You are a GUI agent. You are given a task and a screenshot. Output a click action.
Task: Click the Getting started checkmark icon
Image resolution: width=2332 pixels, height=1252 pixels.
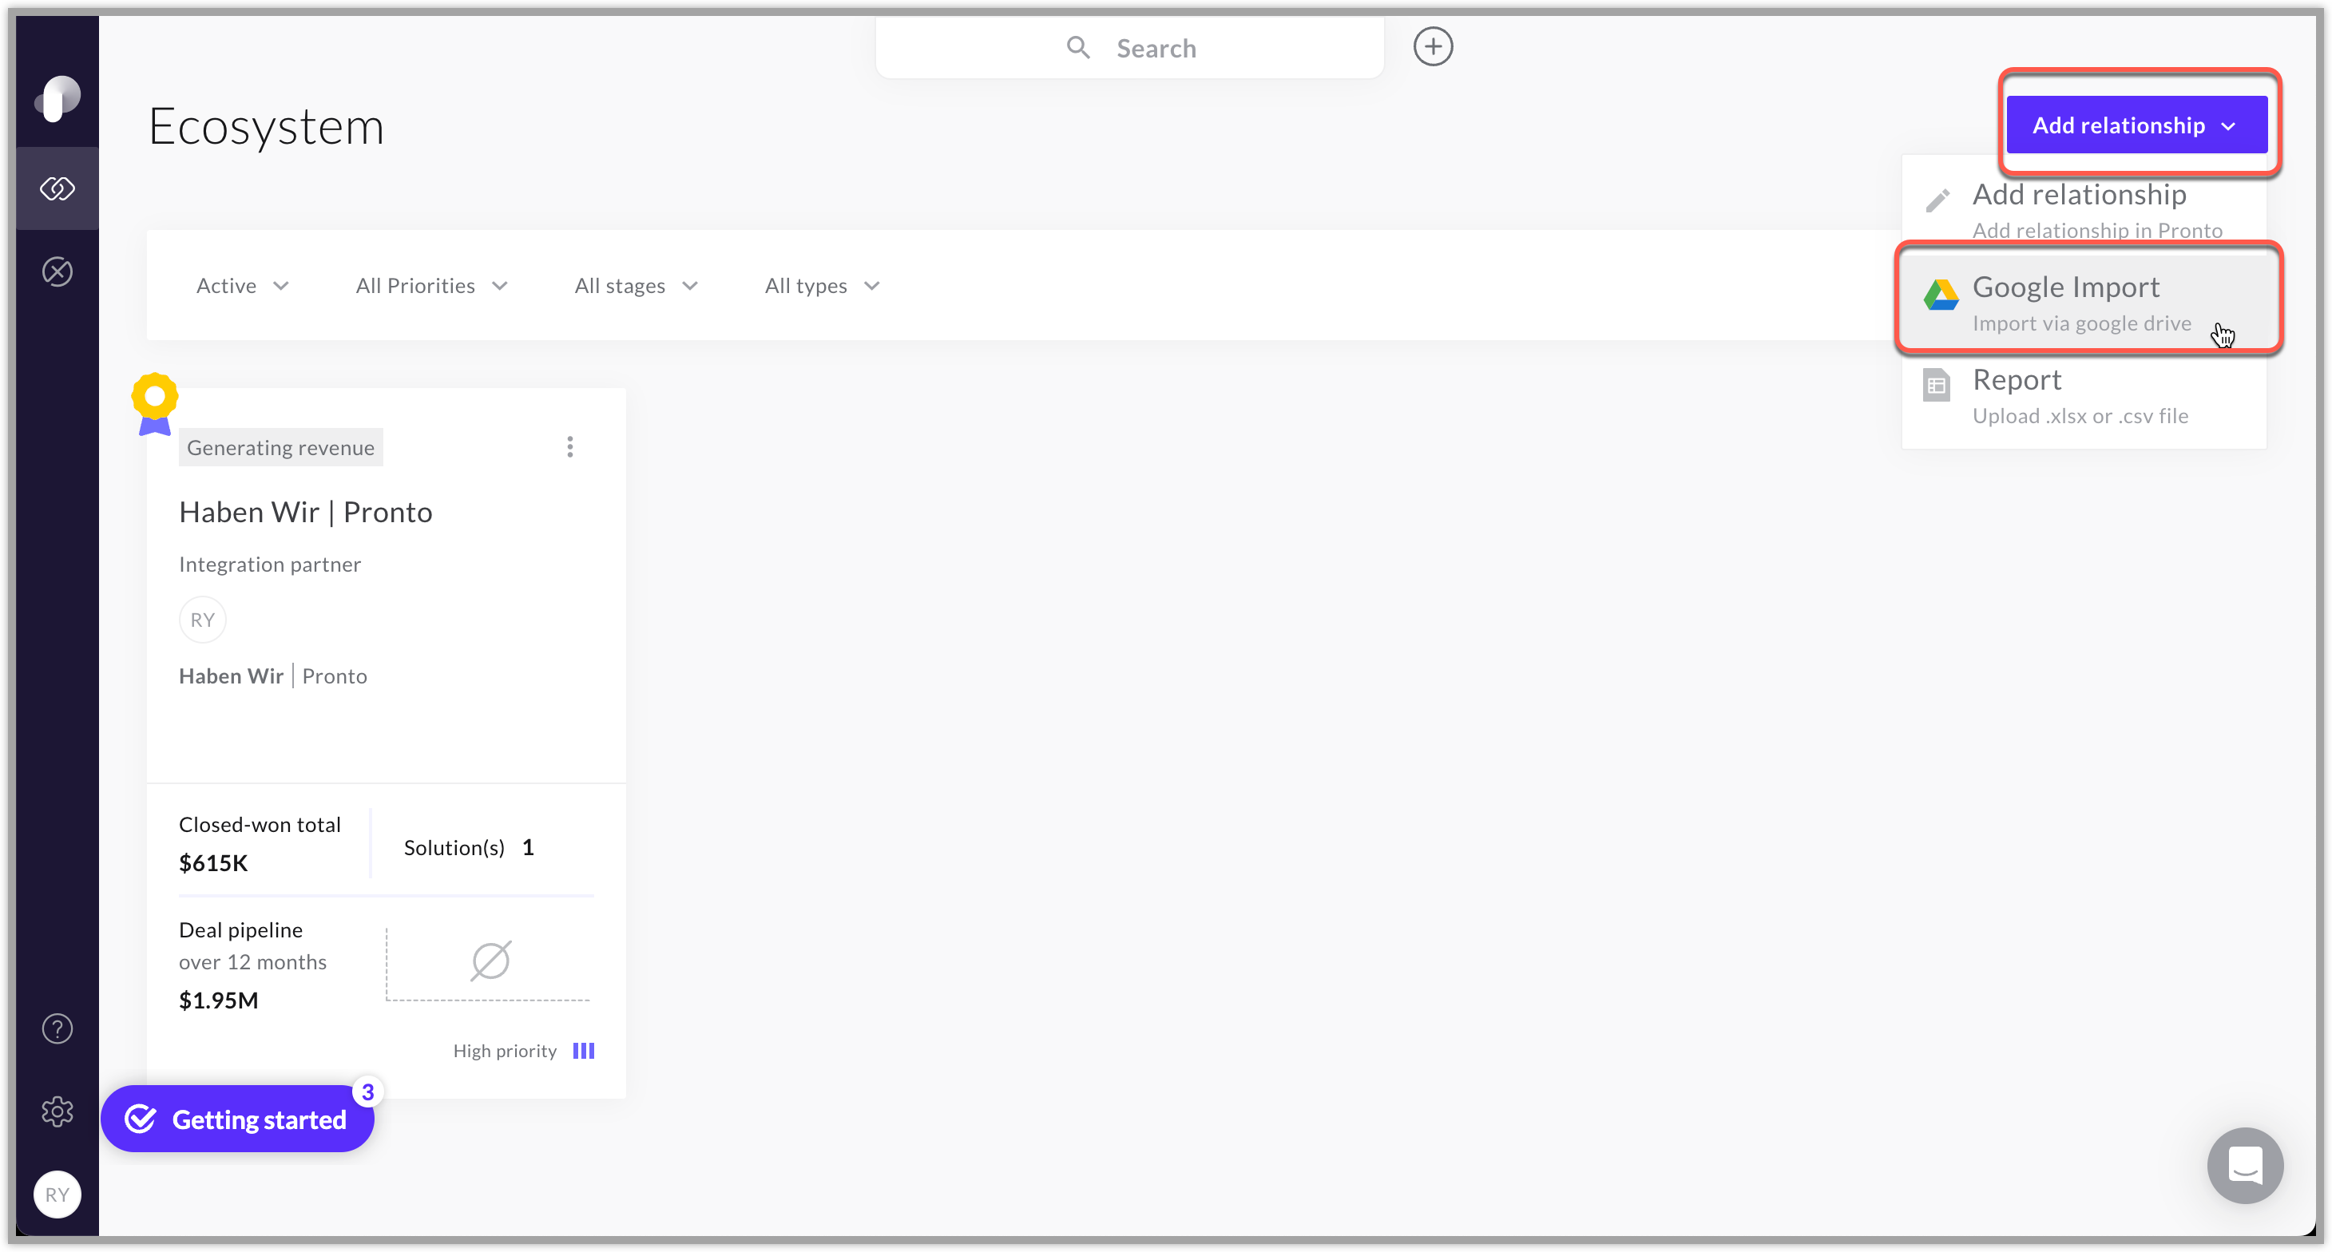tap(141, 1119)
